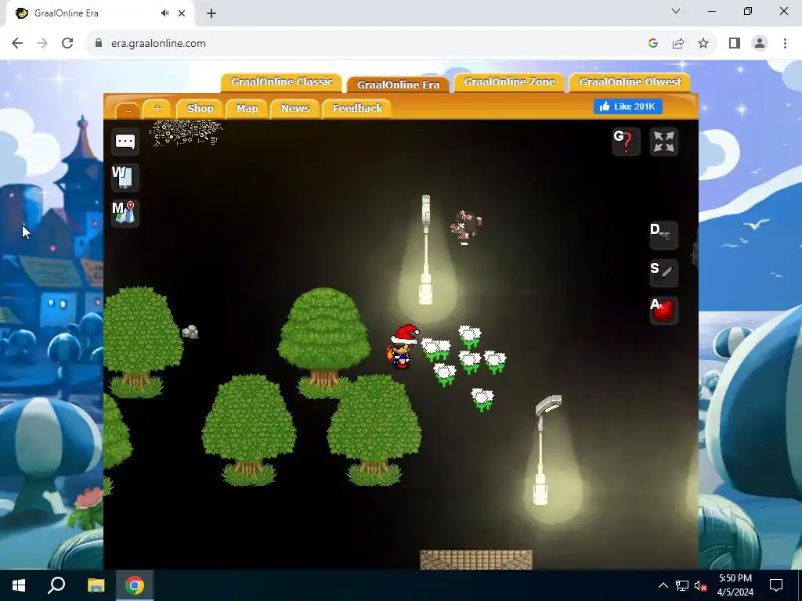The image size is (802, 601).
Task: Switch to GraalOnline Zone tab
Action: (509, 82)
